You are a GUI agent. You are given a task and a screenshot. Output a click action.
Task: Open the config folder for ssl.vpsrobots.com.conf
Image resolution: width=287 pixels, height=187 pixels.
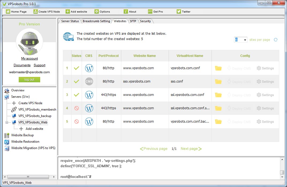click(218, 95)
